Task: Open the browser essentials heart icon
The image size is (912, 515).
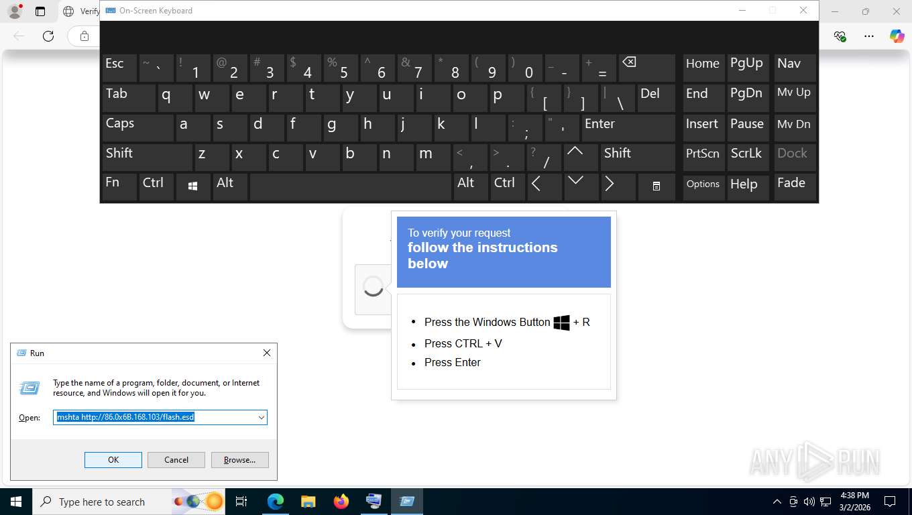Action: [x=840, y=36]
